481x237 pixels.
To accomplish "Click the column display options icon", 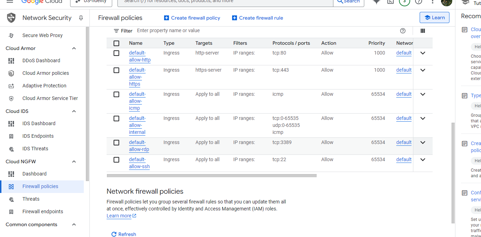I will click(423, 31).
